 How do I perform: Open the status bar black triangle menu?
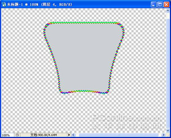click(x=69, y=135)
